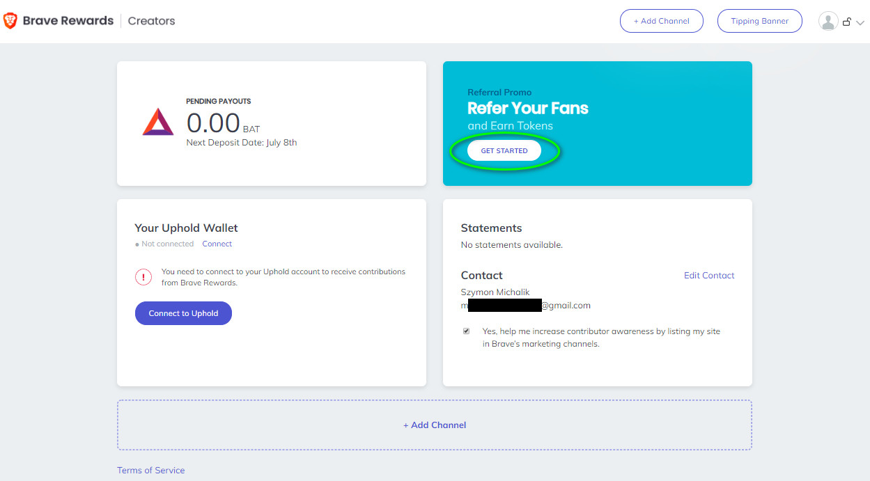Click the top Add Channel button

click(662, 21)
